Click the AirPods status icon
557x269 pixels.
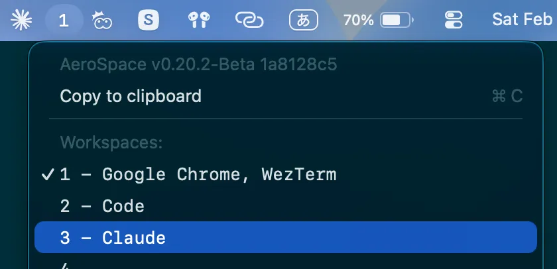(x=198, y=21)
